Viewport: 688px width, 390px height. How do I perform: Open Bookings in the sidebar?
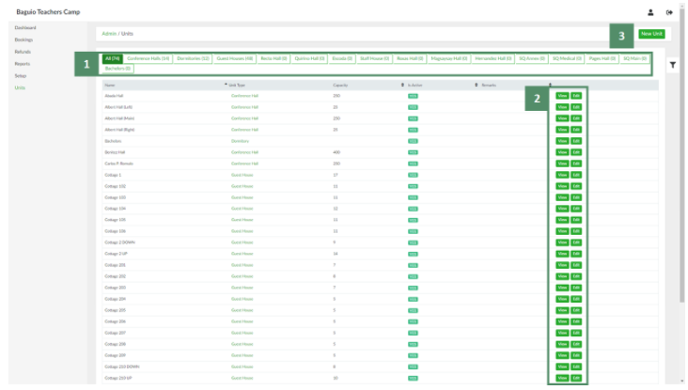(x=23, y=39)
